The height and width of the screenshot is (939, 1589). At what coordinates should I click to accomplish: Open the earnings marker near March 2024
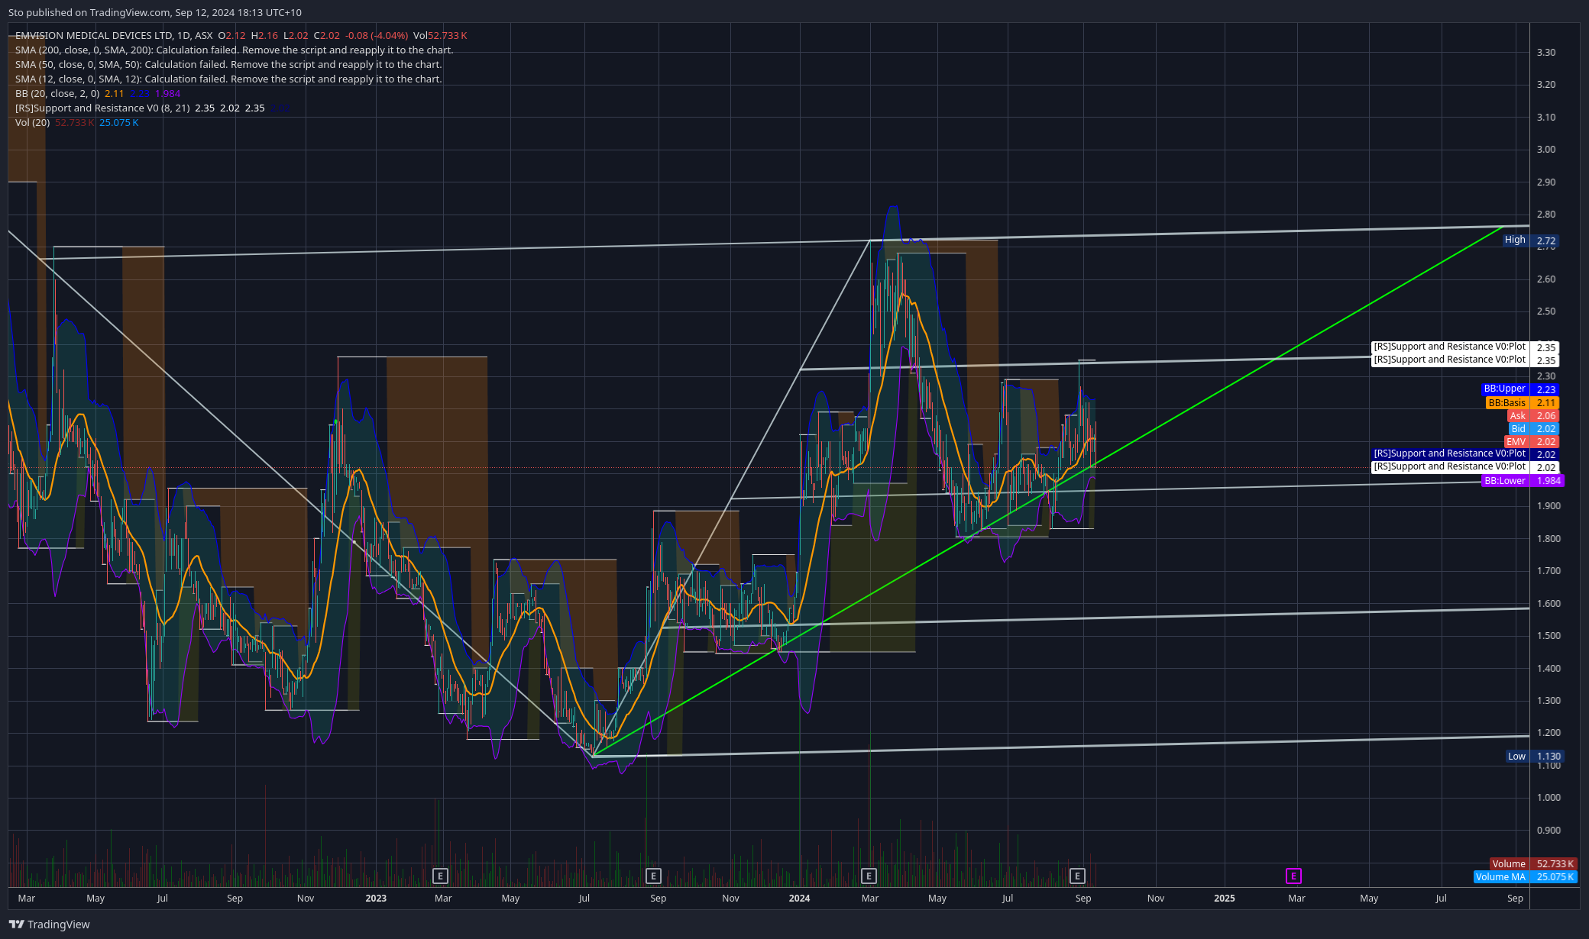point(868,876)
